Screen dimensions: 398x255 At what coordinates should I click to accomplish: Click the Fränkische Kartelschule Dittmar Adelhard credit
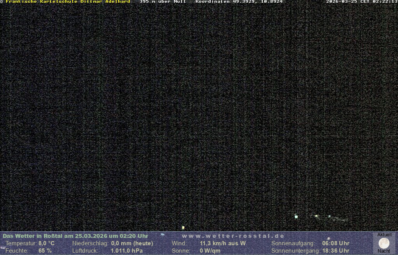(68, 2)
